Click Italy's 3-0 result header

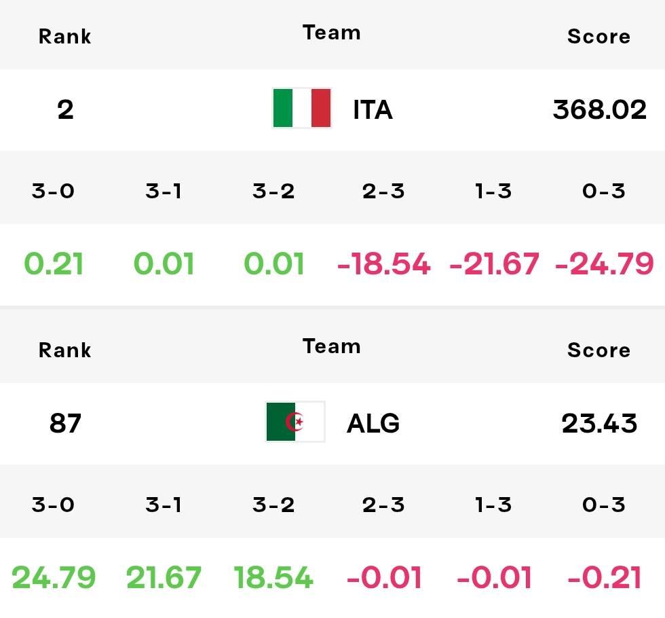click(53, 191)
